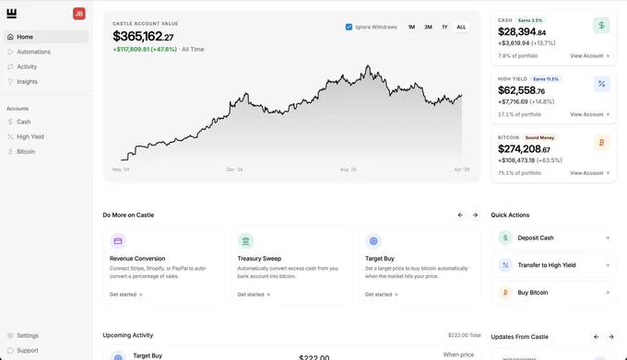The height and width of the screenshot is (360, 627).
Task: Click the 75.1% of portfolio text
Action: click(x=519, y=173)
